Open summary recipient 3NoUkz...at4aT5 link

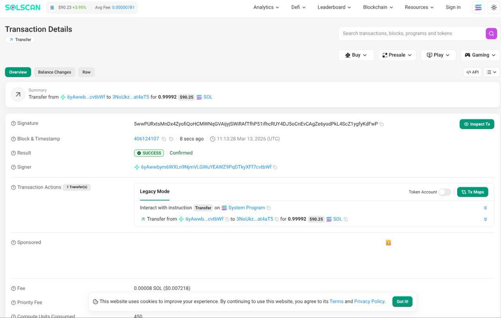pyautogui.click(x=131, y=97)
